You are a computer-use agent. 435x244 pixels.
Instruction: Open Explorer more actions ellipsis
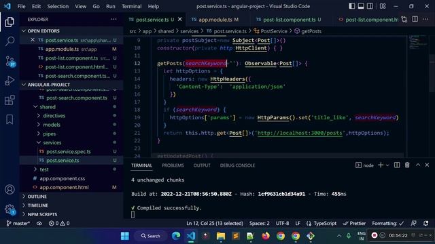point(114,19)
